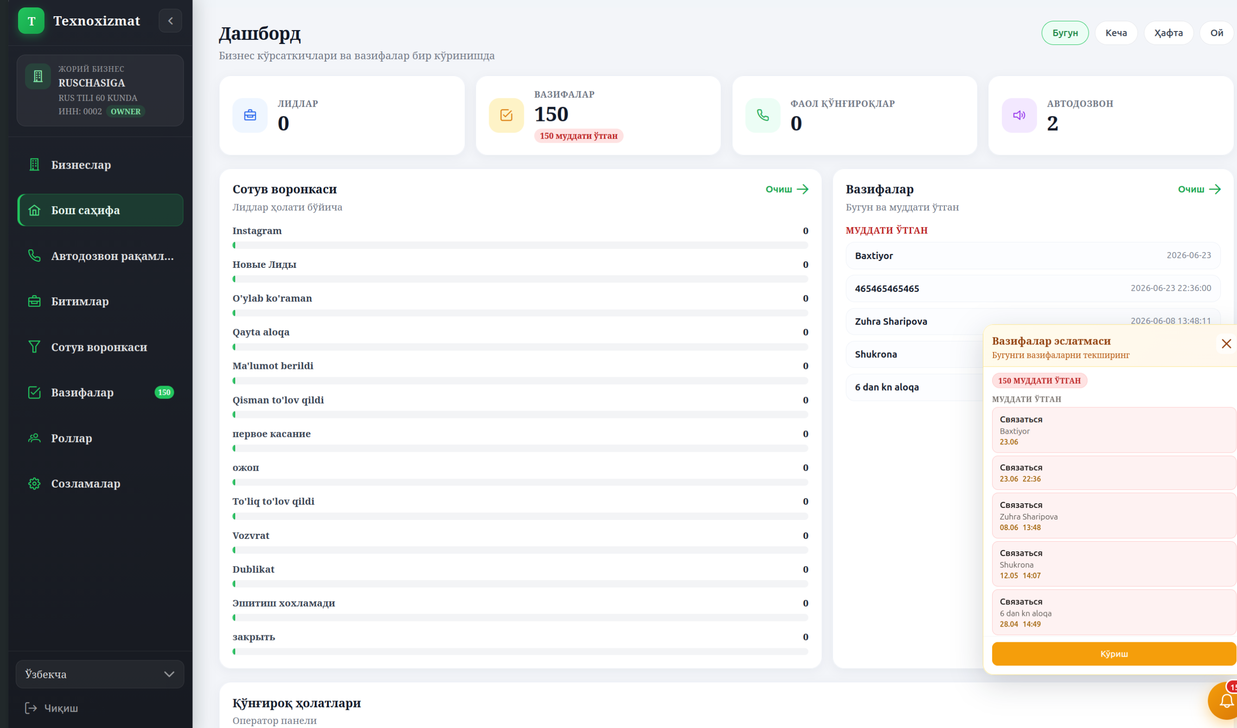Click the orange Кўриш button
The image size is (1237, 728).
(1114, 654)
